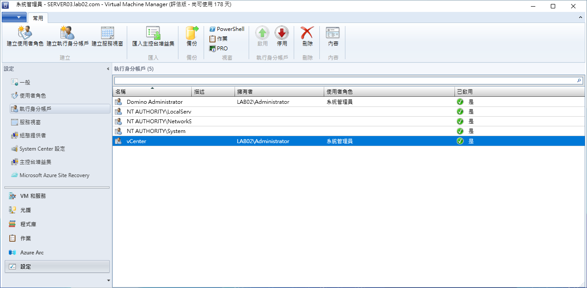Screen dimensions: 587x288
Task: Click the 匯入主控台增益集 icon
Action: [153, 33]
